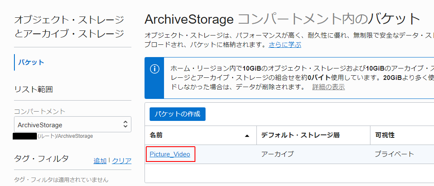The width and height of the screenshot is (434, 186).
Task: Select the アーカイブ cell in bucket row
Action: (277, 154)
